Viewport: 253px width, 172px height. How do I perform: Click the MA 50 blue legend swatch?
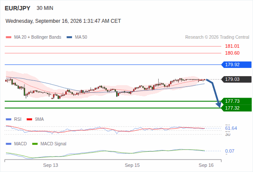[x=69, y=37]
